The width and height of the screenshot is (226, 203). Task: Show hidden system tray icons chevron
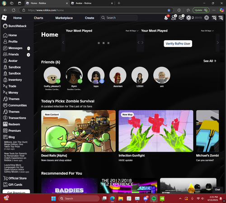180,198
